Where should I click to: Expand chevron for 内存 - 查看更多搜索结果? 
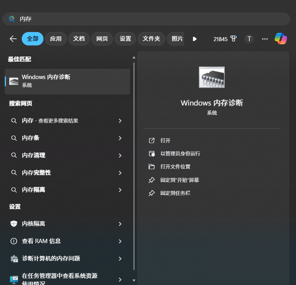pyautogui.click(x=120, y=121)
